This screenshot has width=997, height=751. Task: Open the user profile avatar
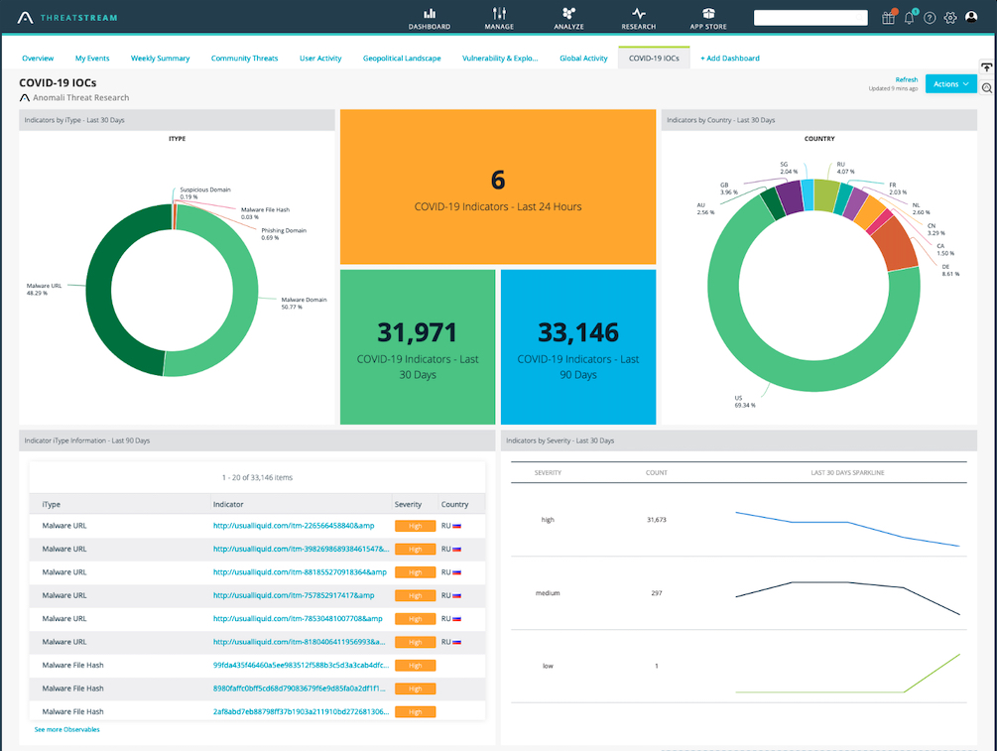(971, 18)
